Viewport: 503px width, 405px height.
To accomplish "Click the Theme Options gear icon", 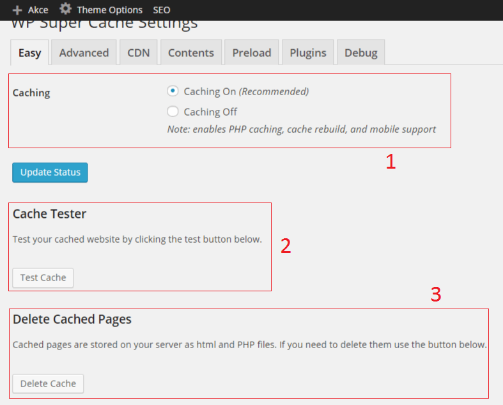I will tap(65, 9).
